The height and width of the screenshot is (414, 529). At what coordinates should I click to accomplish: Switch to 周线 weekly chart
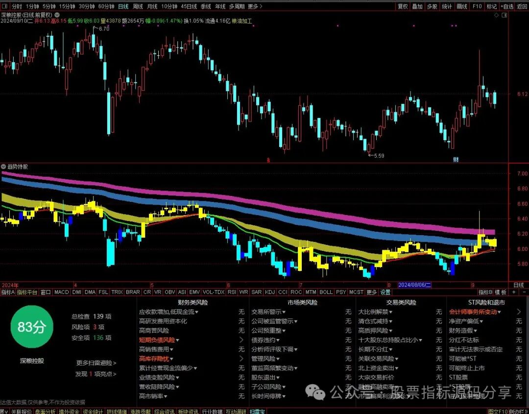point(138,6)
